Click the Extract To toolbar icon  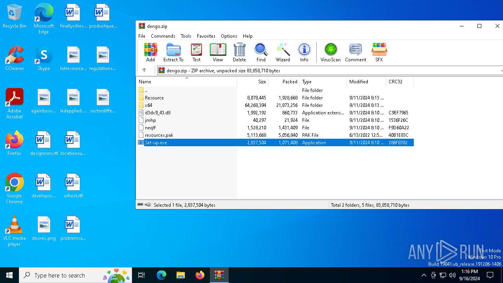173,53
